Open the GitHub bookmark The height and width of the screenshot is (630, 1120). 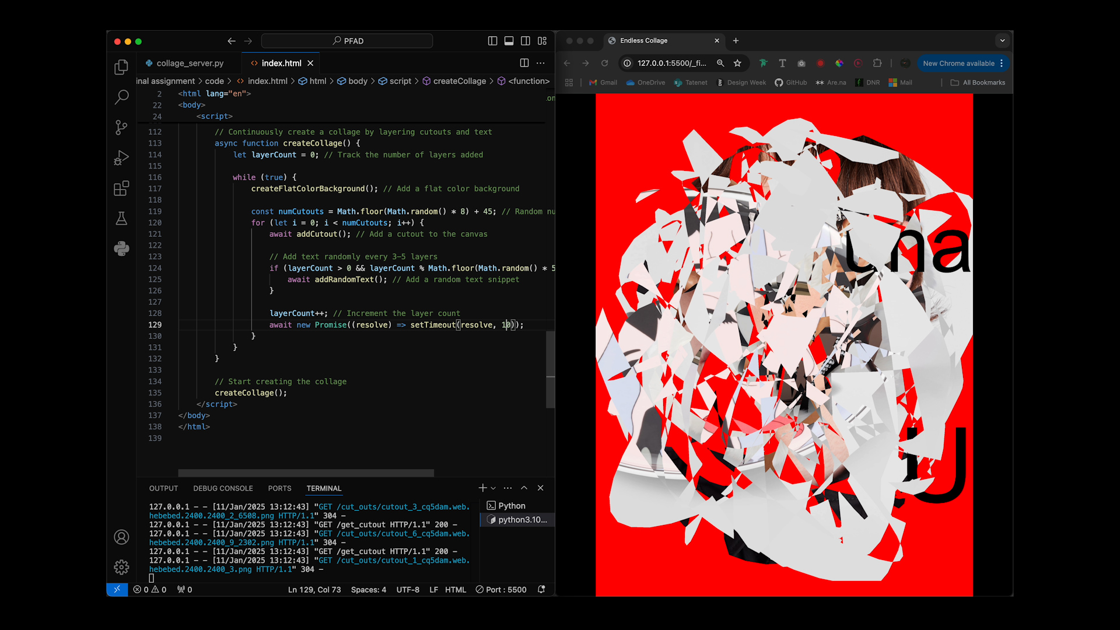790,83
